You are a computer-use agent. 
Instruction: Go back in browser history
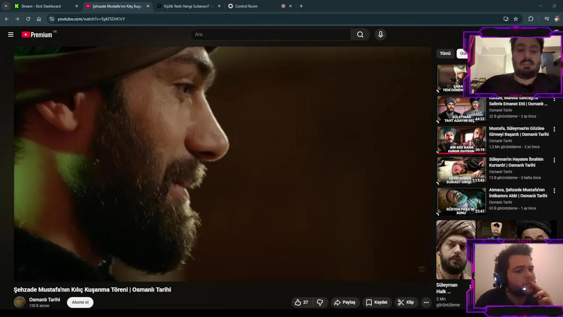coord(7,19)
